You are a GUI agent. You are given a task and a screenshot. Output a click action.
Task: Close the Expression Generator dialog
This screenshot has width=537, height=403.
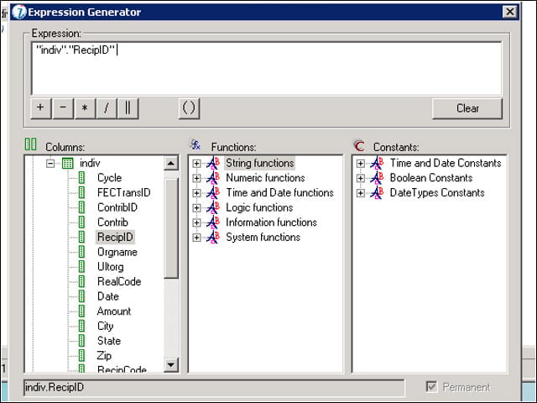tap(509, 12)
